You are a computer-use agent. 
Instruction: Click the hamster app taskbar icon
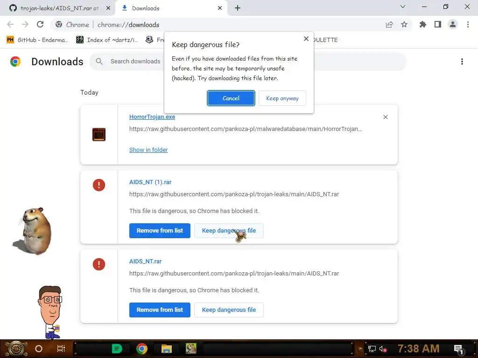pyautogui.click(x=191, y=349)
